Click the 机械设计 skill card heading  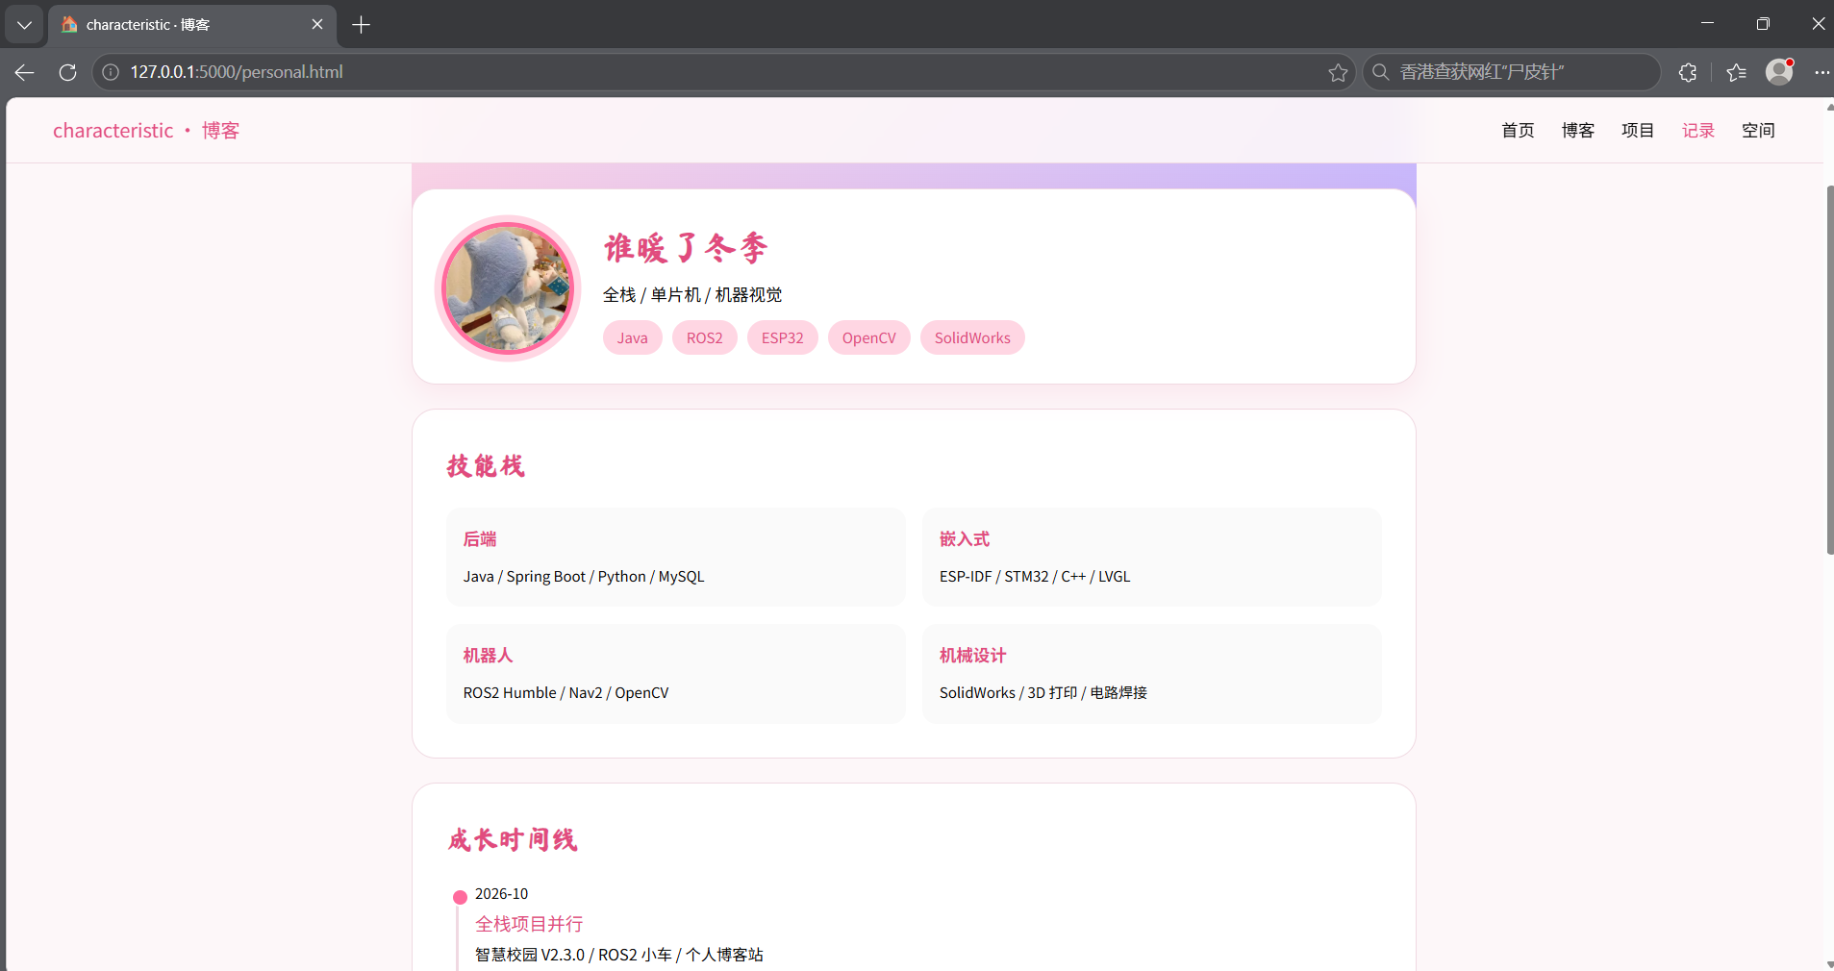972,656
